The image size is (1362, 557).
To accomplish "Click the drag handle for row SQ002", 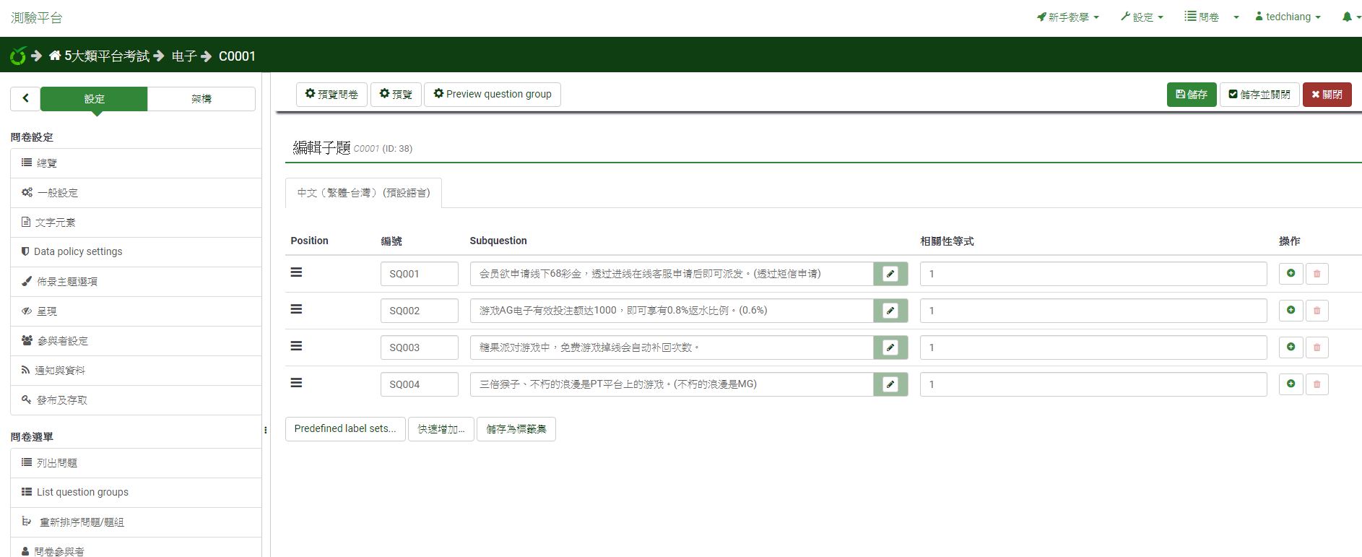I will 296,309.
